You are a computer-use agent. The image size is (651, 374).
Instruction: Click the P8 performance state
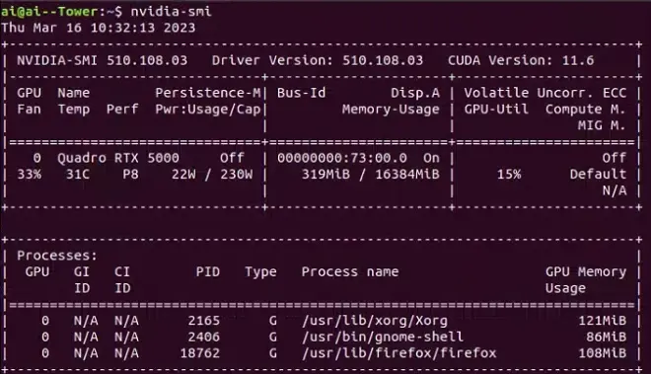point(130,175)
